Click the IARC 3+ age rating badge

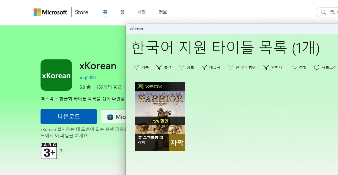[49, 151]
